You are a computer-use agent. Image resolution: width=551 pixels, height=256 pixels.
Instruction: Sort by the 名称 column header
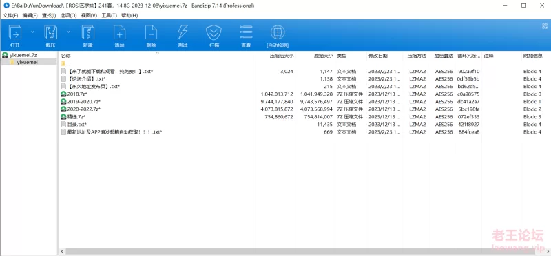tap(65, 56)
